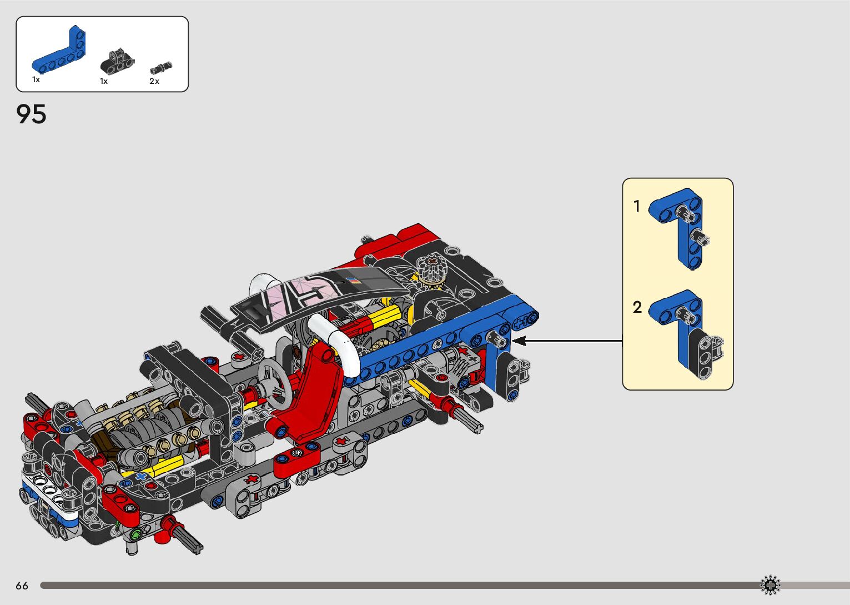Click the middle of the build progress bar
850x605 pixels.
point(400,585)
